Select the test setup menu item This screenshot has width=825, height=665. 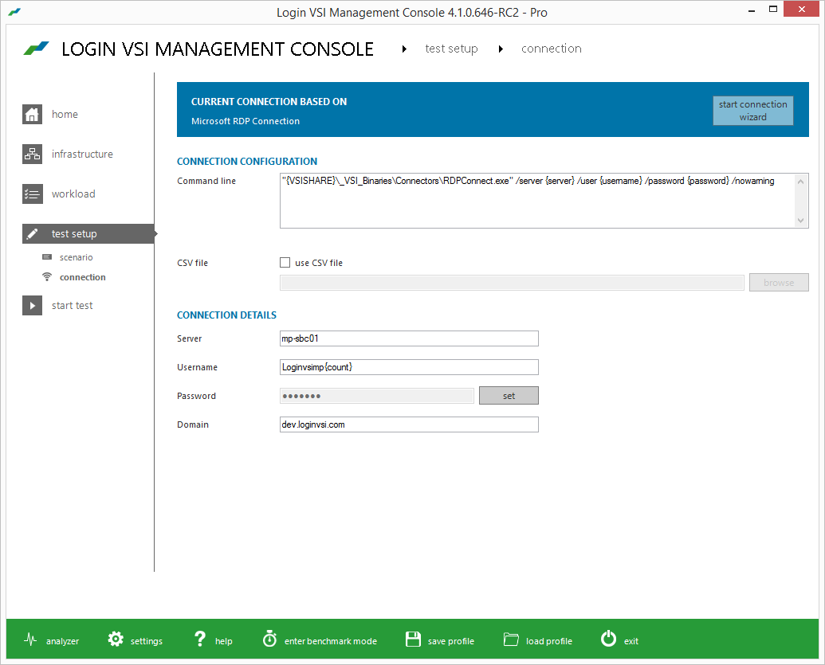[x=88, y=234]
